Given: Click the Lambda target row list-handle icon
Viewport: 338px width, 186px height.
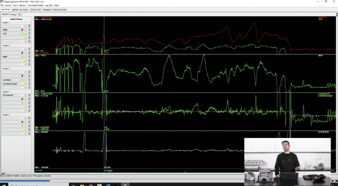Looking at the screenshot, I should coord(29,84).
